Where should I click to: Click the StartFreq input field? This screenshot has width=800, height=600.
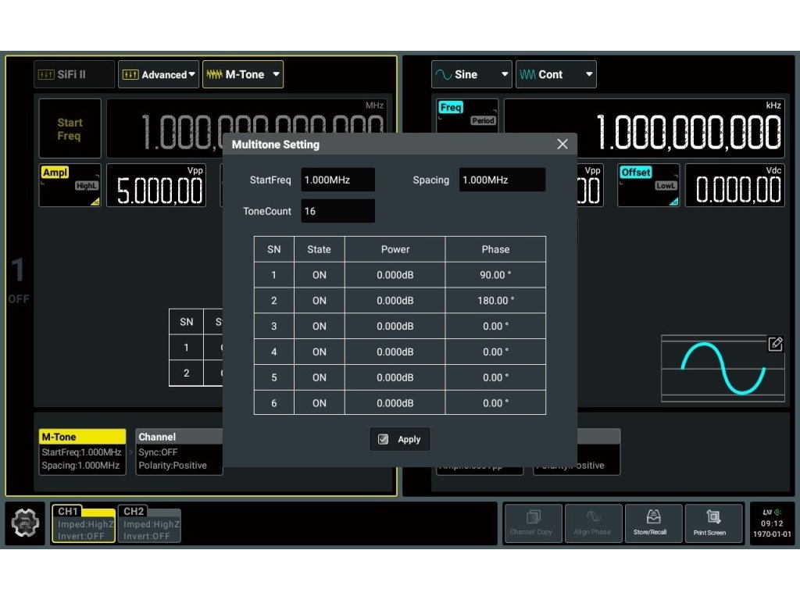tap(337, 180)
